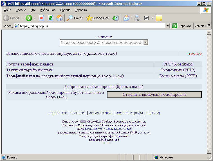Image resolution: width=213 pixels, height=161 pixels.
Task: Click the green Forward arrow icon
Action: click(x=29, y=18)
